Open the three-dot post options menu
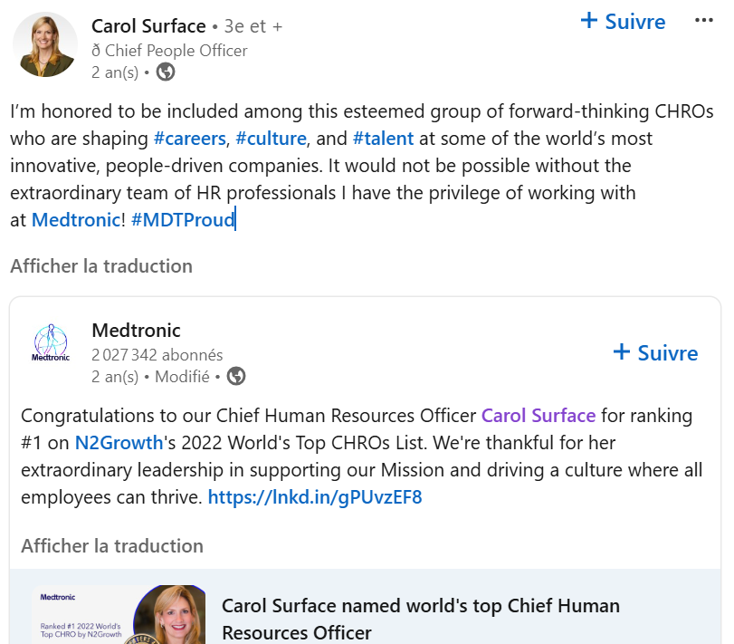Screen dimensions: 734x644 click(x=703, y=21)
